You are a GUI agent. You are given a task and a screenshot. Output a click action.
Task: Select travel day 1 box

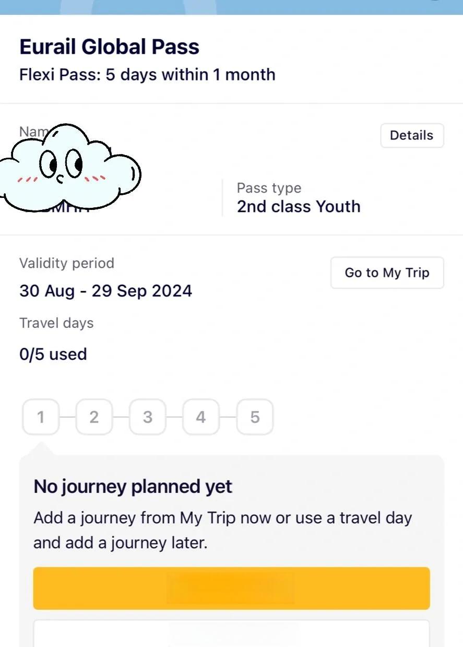41,417
